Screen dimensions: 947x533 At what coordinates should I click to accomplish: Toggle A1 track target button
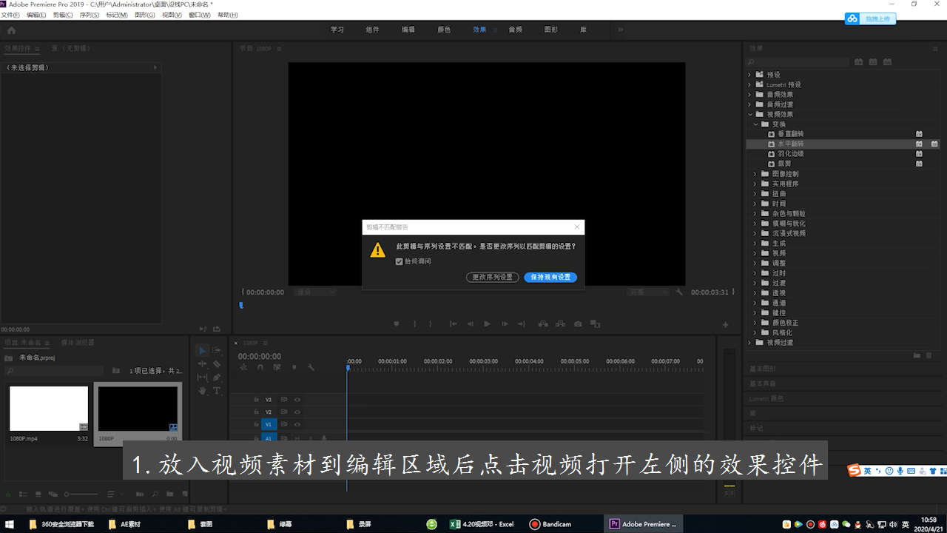pos(269,438)
